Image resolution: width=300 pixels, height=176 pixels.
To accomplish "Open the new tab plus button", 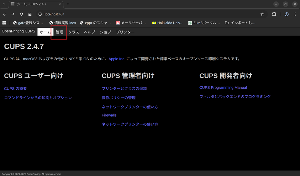I will (68, 4).
